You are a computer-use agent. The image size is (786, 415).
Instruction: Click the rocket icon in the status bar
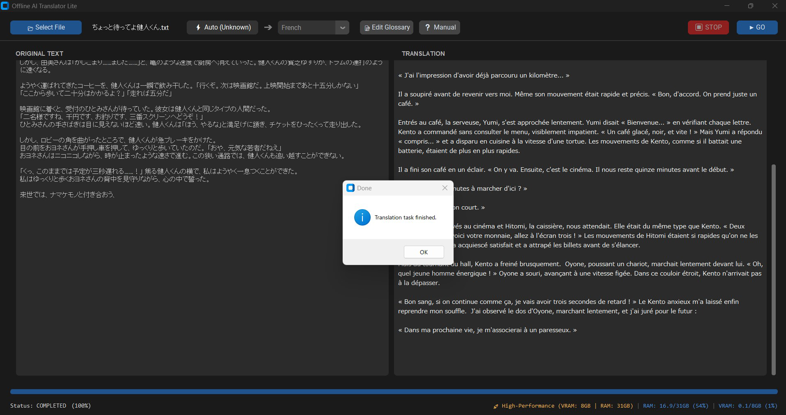coord(495,406)
